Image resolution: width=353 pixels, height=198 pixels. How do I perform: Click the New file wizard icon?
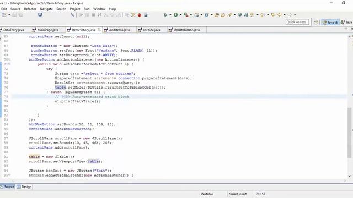coord(4,15)
